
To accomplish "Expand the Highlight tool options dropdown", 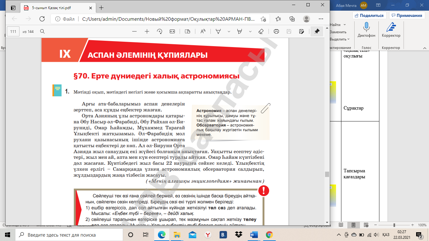I will (250, 31).
